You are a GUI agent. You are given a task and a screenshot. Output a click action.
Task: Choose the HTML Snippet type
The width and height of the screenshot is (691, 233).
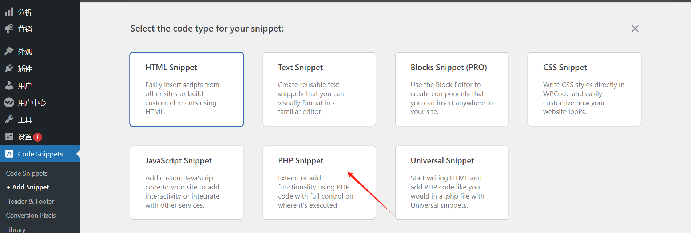click(x=186, y=89)
